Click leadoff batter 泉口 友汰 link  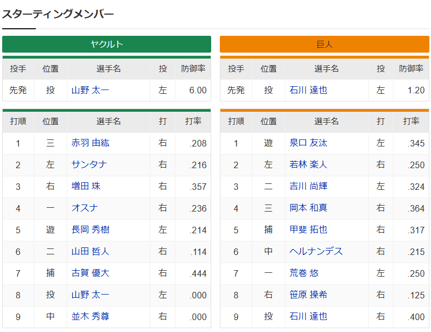(308, 143)
